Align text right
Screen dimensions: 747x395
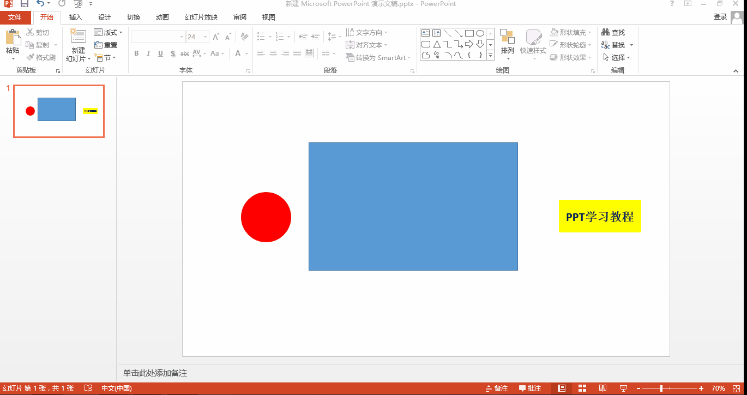pyautogui.click(x=285, y=53)
